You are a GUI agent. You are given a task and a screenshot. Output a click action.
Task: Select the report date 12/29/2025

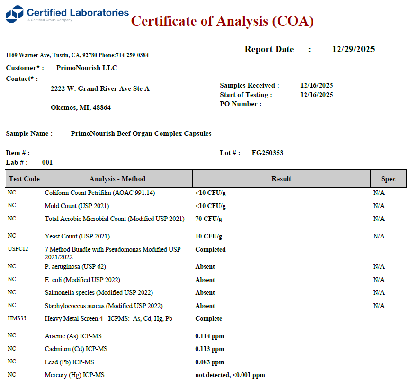point(353,49)
